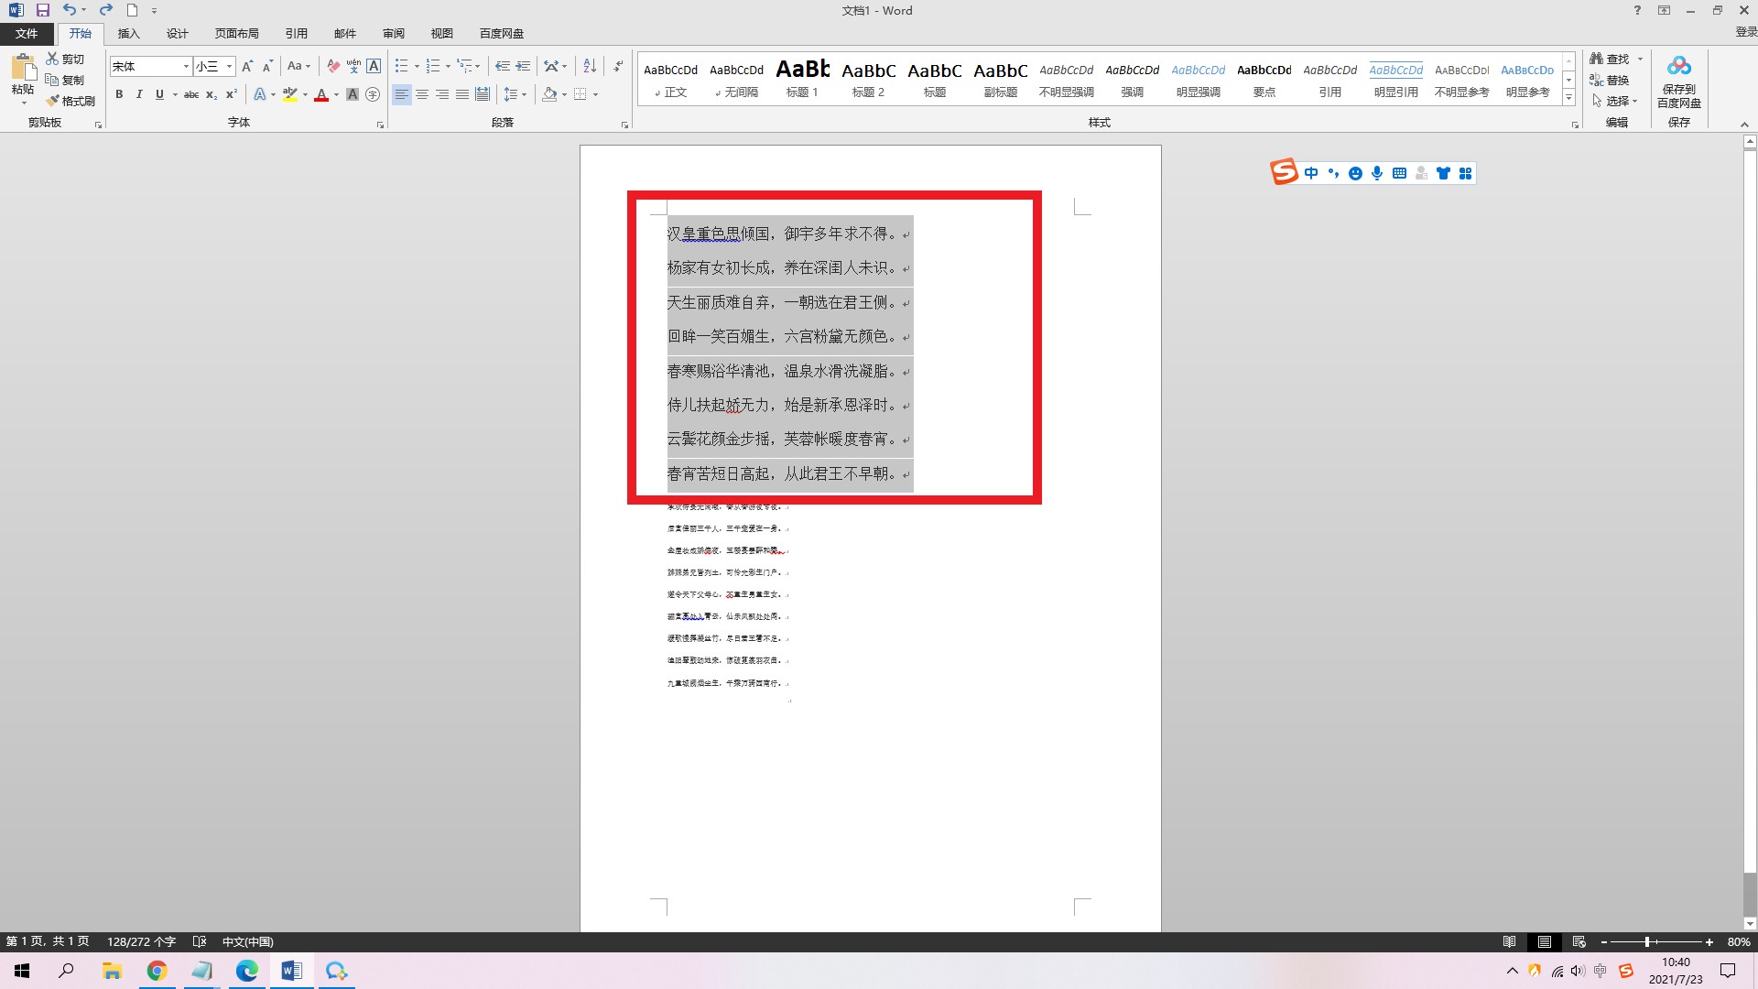Switch to the Review (审阅) tab

[x=394, y=33]
